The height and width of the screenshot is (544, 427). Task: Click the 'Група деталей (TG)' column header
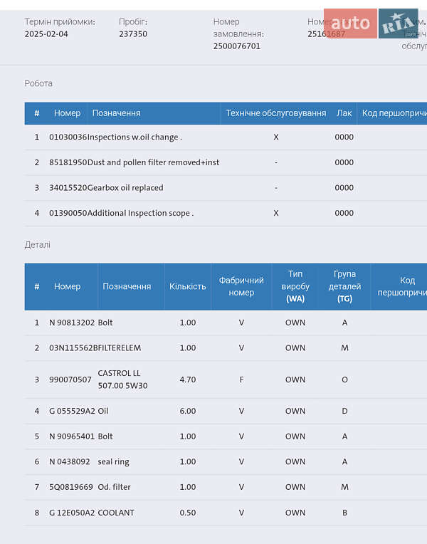[x=344, y=286]
